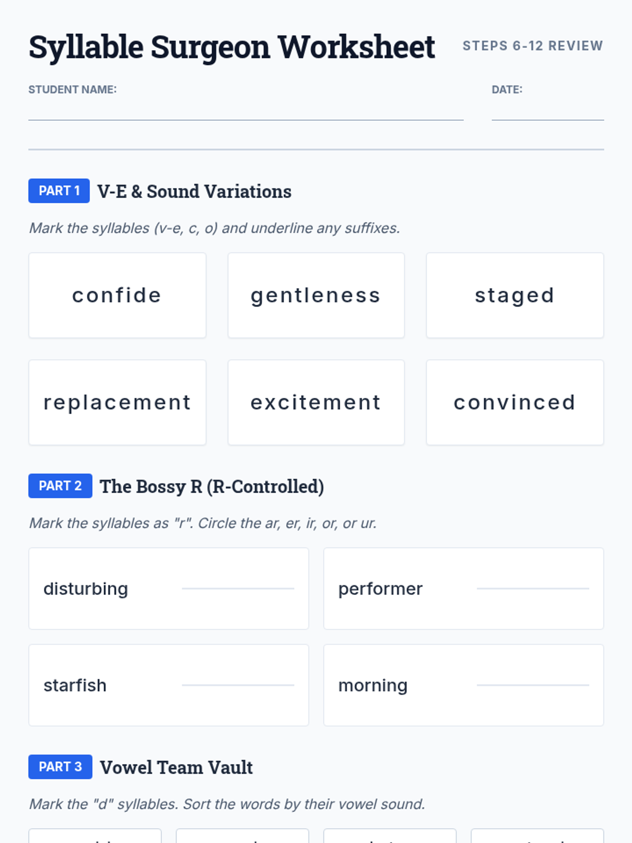Click the 'excitement' word card
The width and height of the screenshot is (632, 843).
316,403
